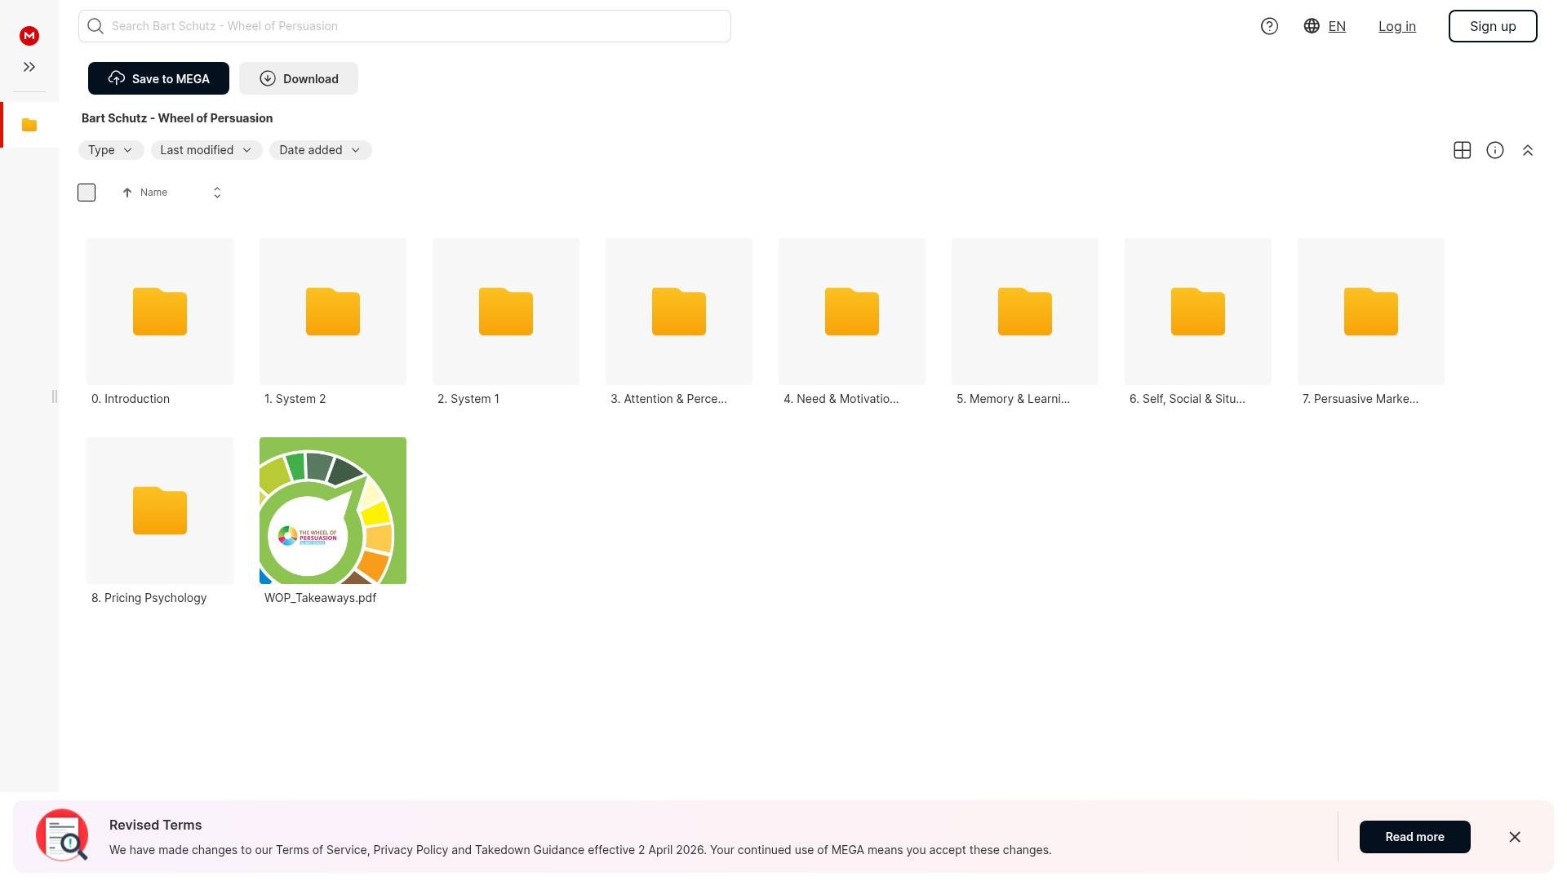Click the Save to MEGA button

(x=158, y=78)
